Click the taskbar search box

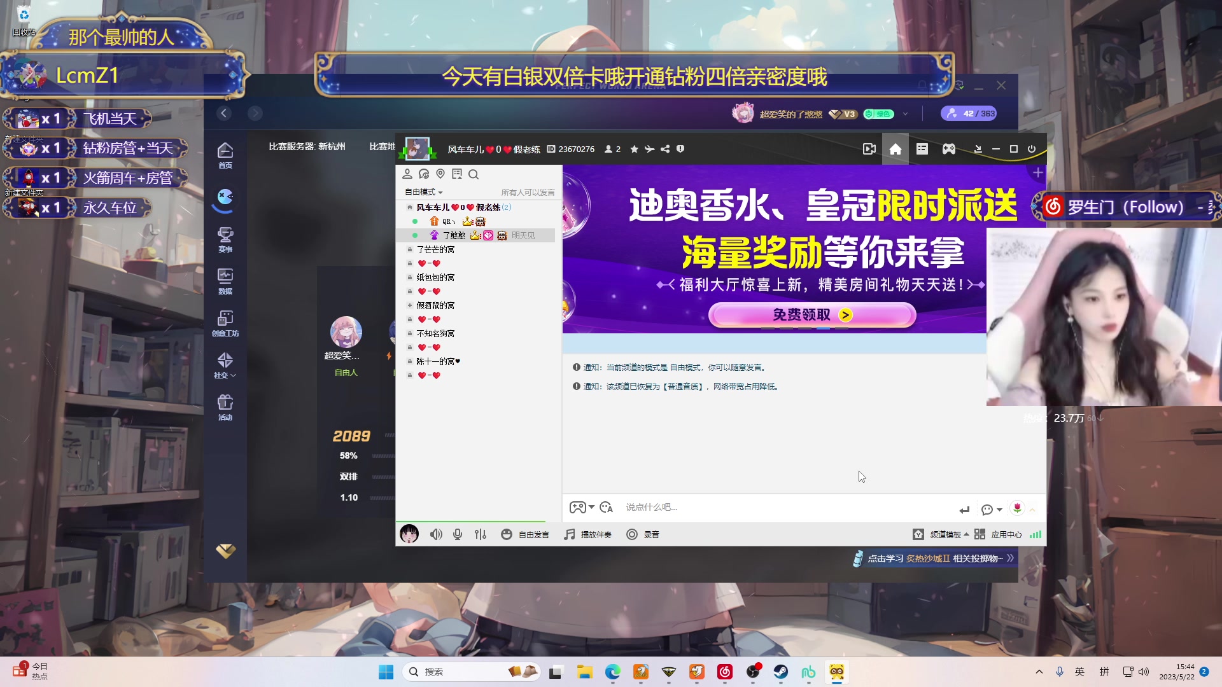[473, 672]
